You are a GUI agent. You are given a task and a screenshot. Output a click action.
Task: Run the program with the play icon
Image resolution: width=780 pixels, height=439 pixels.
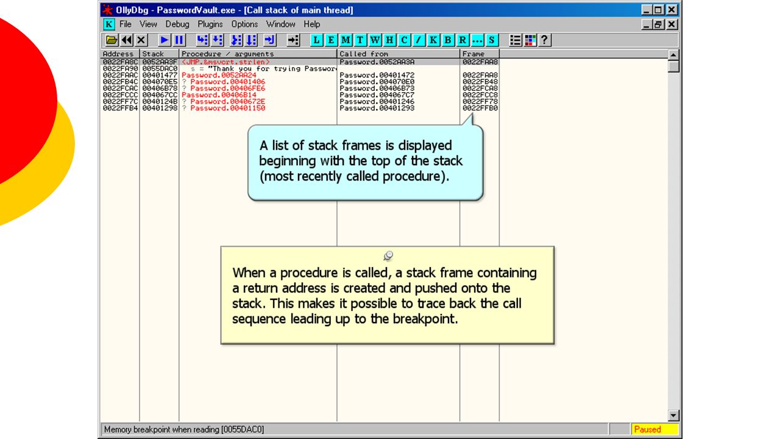[165, 40]
